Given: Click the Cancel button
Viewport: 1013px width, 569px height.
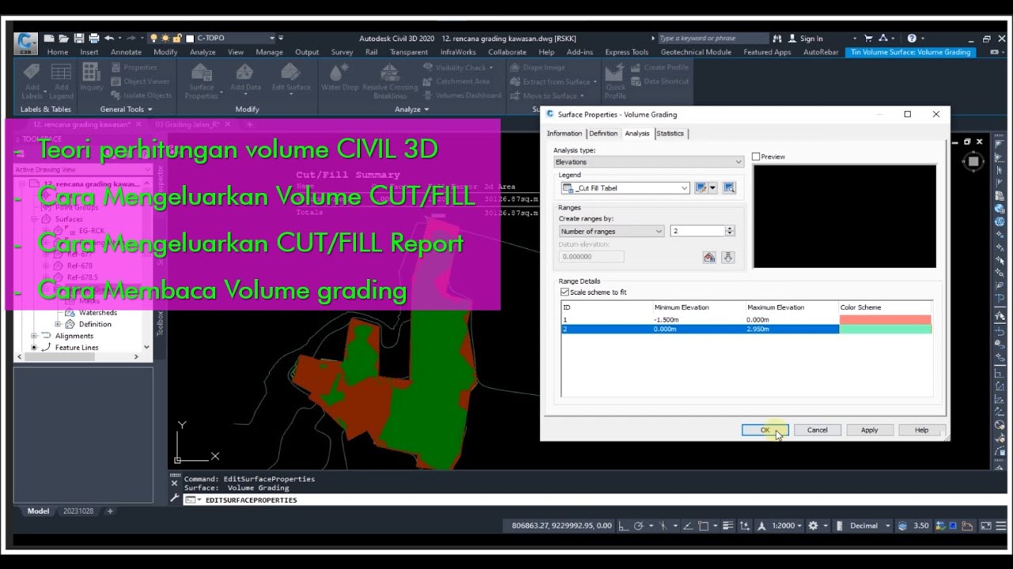Looking at the screenshot, I should pyautogui.click(x=818, y=430).
